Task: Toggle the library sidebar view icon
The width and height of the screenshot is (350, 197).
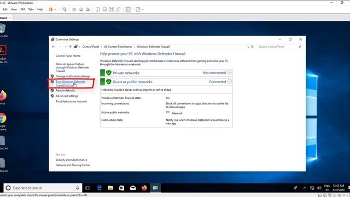Action: click(97, 9)
